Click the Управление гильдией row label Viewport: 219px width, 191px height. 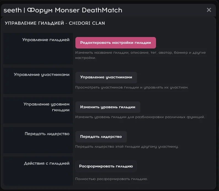tap(46, 40)
